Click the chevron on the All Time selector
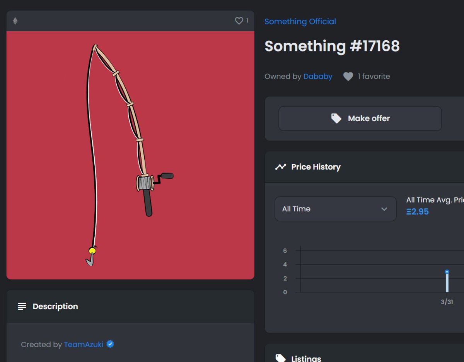The height and width of the screenshot is (362, 464). tap(384, 209)
